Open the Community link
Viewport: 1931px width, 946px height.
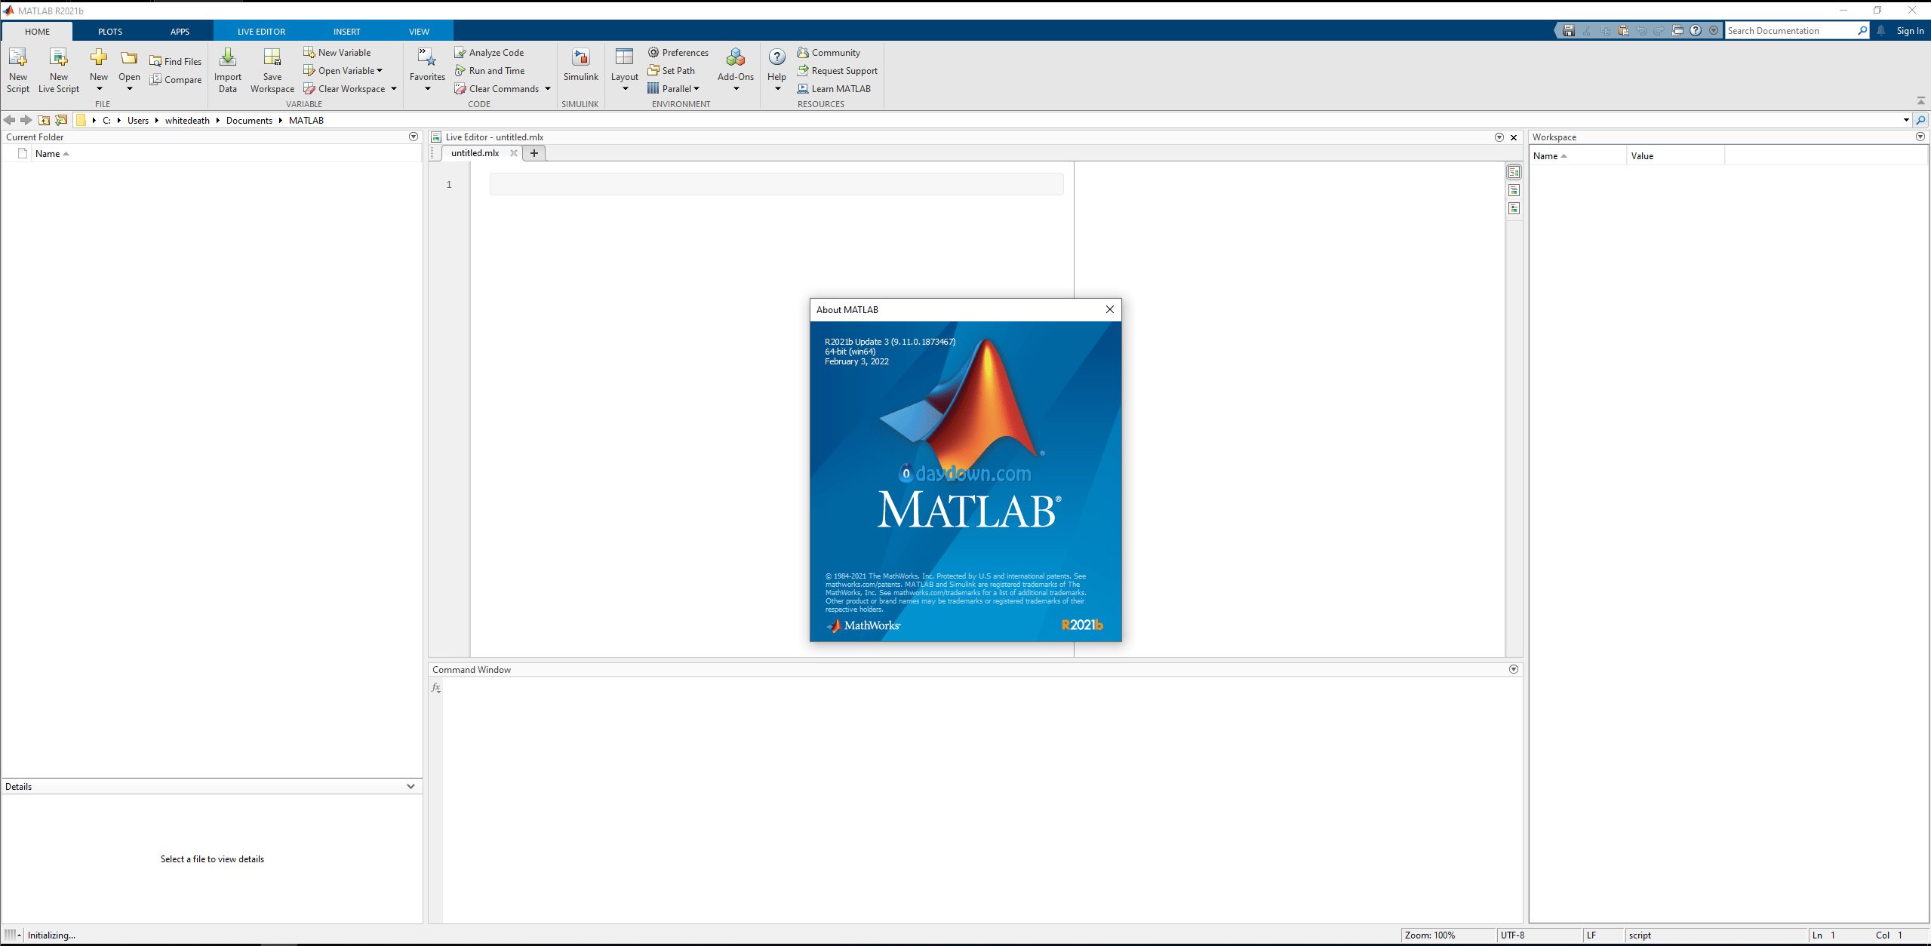tap(829, 52)
